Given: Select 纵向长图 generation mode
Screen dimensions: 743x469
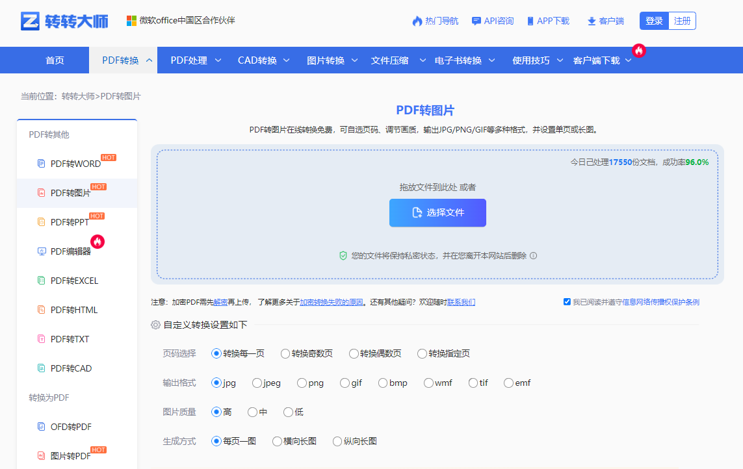Looking at the screenshot, I should 337,442.
